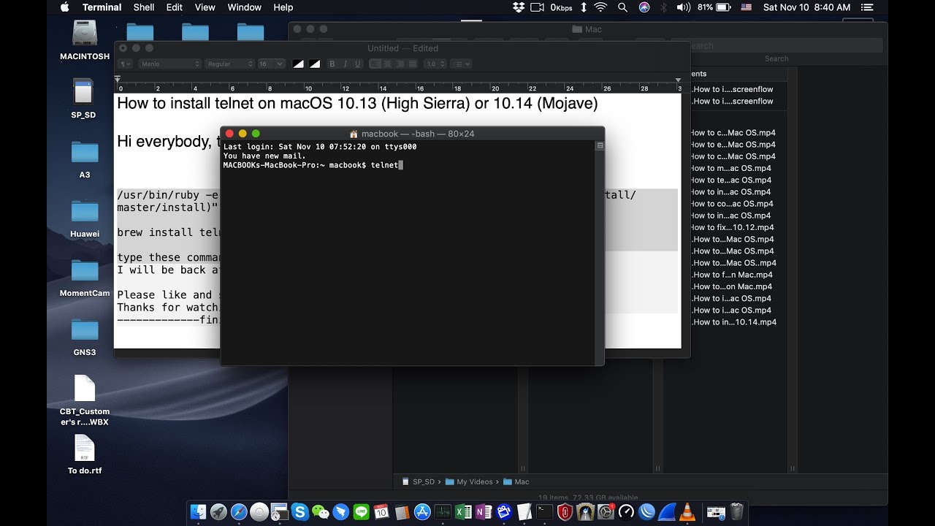Align text right in TextEdit
The image size is (935, 526).
(x=400, y=64)
